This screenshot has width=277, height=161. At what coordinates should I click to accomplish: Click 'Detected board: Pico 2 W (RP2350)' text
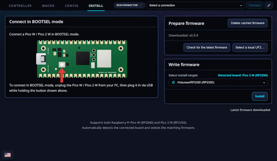coord(243,75)
